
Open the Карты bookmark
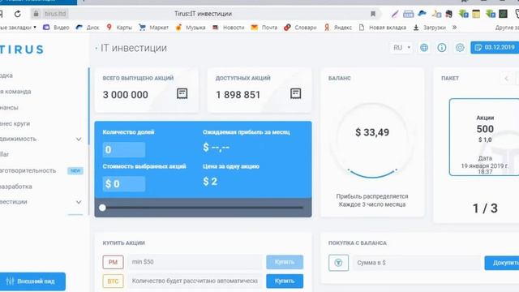[x=119, y=28]
